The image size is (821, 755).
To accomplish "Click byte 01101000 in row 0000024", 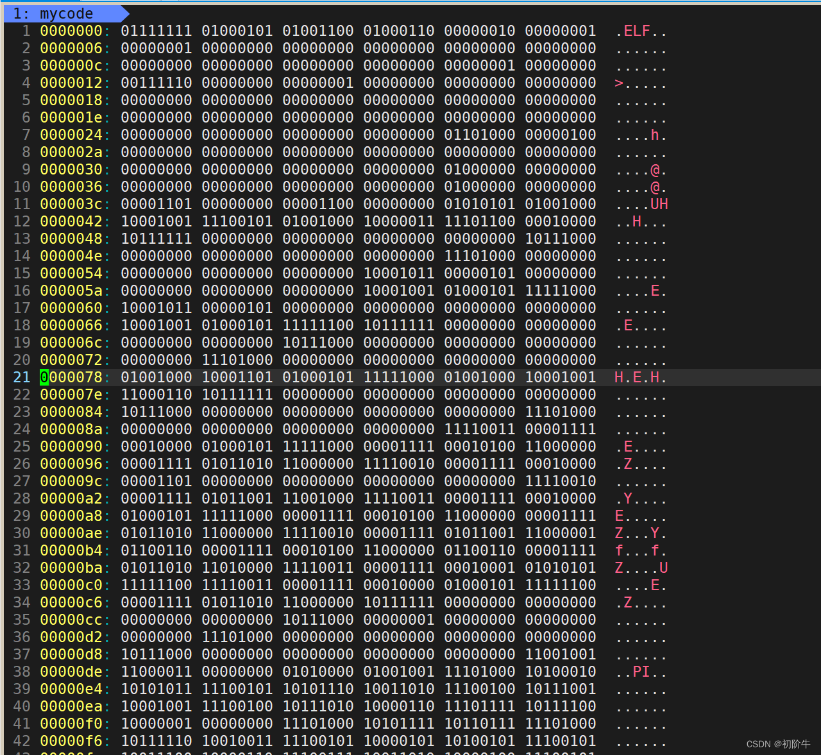I will coord(480,135).
